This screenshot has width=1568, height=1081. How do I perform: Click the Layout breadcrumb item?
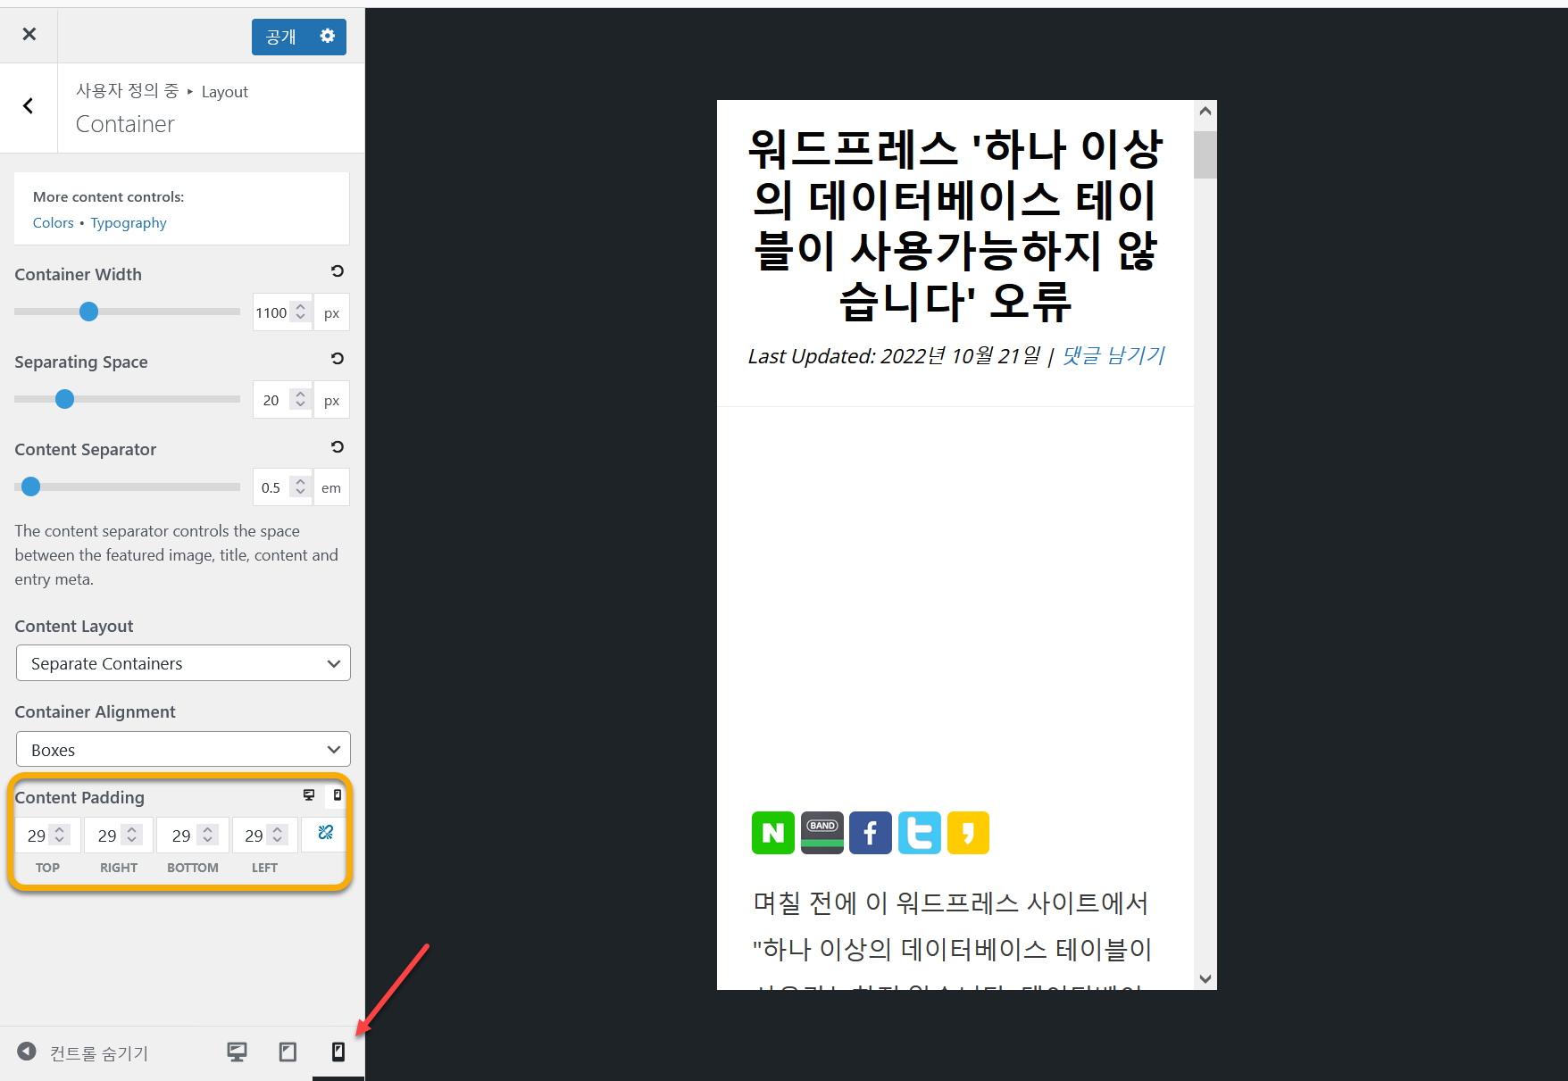tap(224, 91)
